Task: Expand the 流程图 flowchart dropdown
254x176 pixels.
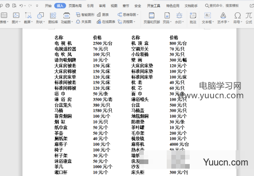Action: [x=126, y=22]
